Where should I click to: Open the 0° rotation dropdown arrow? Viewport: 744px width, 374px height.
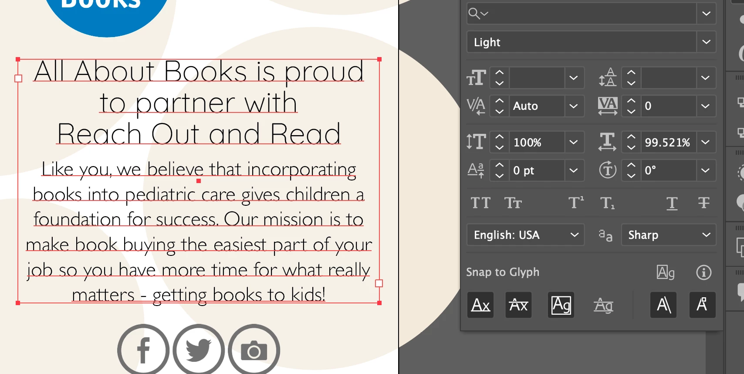705,170
